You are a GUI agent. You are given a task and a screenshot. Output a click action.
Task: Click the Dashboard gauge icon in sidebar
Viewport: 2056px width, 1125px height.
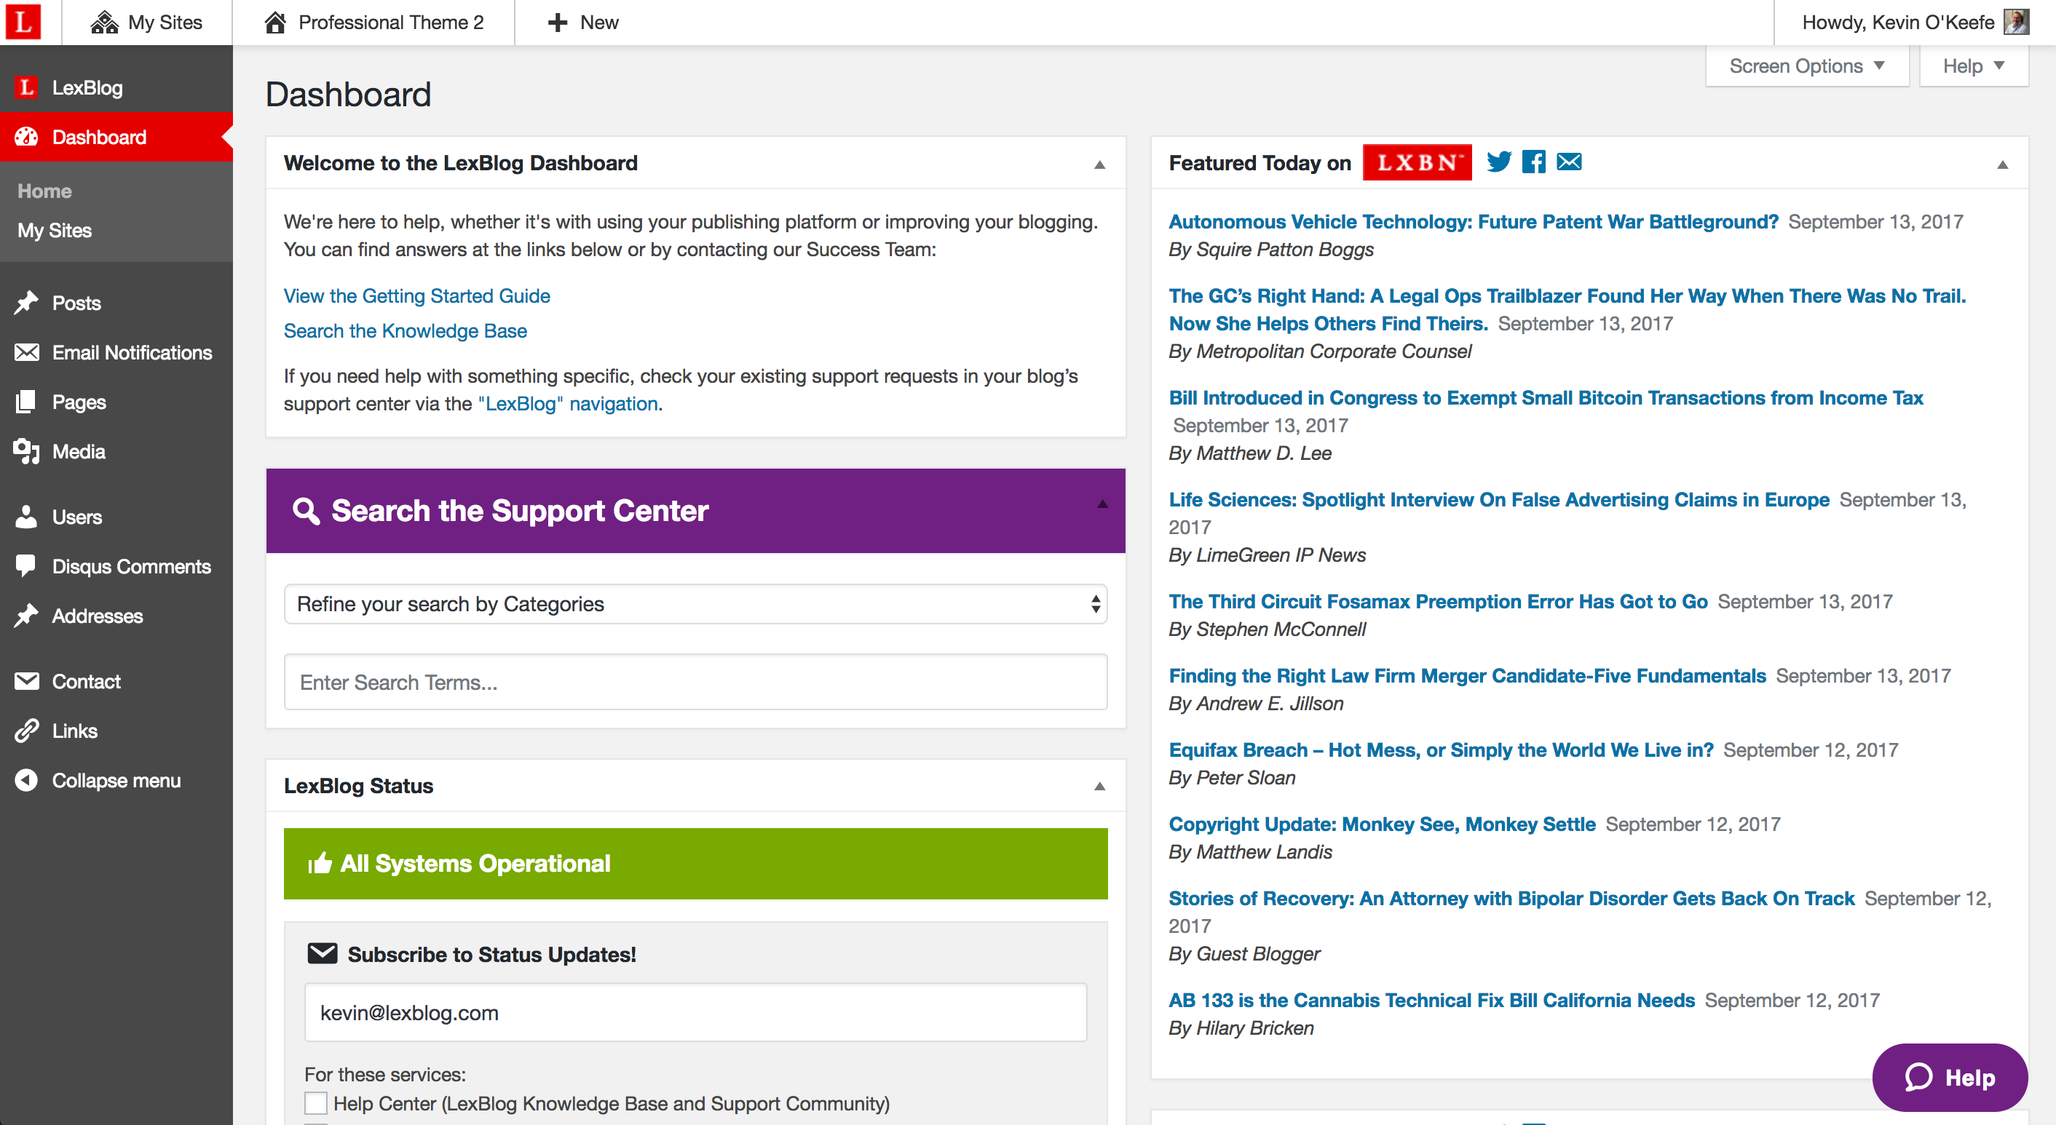click(26, 138)
